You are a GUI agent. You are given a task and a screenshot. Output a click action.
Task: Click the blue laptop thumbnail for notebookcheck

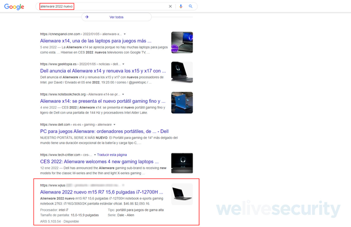(x=182, y=102)
